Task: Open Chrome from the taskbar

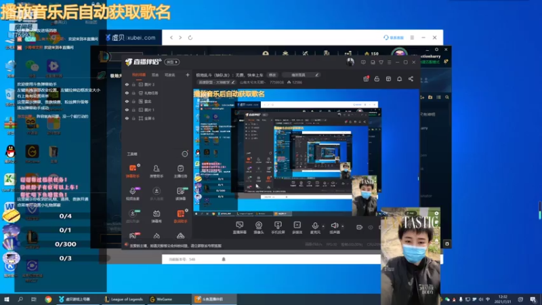Action: (x=48, y=299)
